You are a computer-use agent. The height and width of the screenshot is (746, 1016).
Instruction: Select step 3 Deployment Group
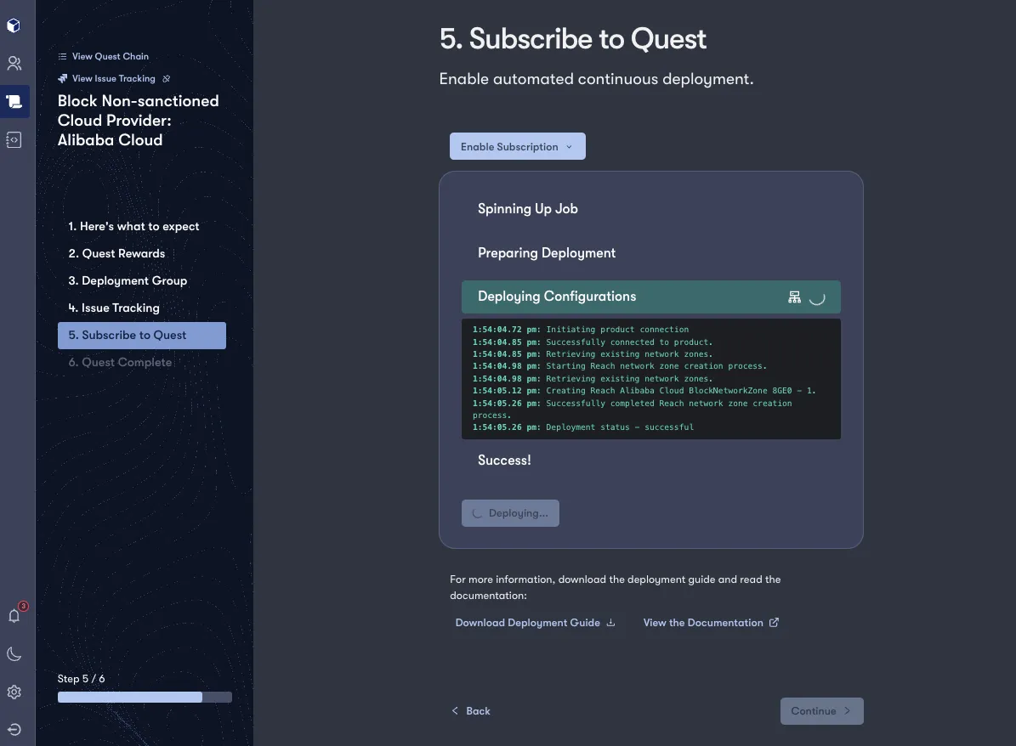coord(127,280)
